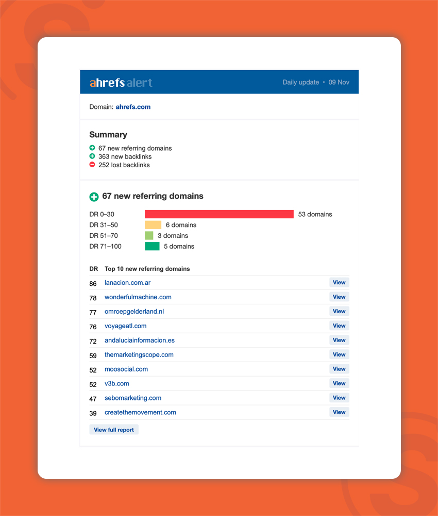Open createthemovement.com link
438x516 pixels.
140,413
